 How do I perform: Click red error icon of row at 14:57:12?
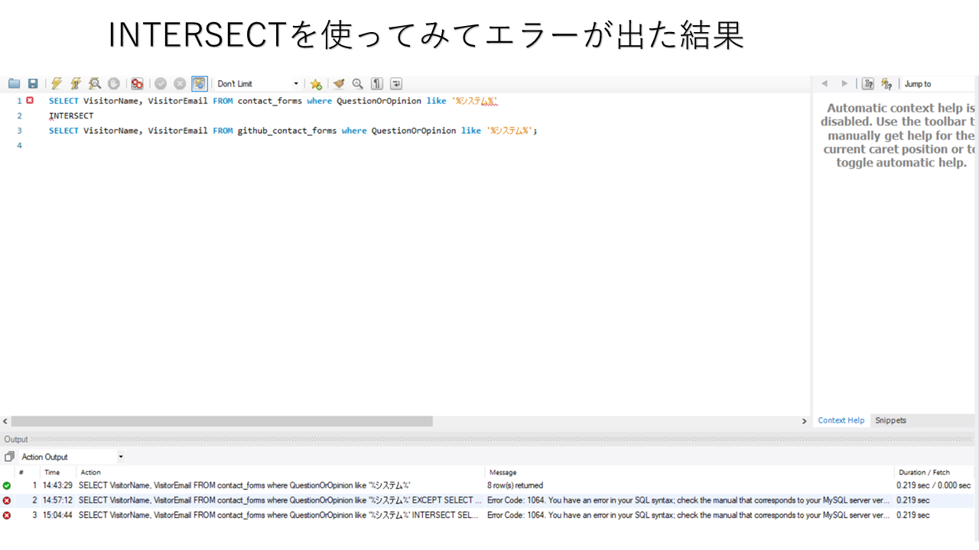pyautogui.click(x=7, y=500)
